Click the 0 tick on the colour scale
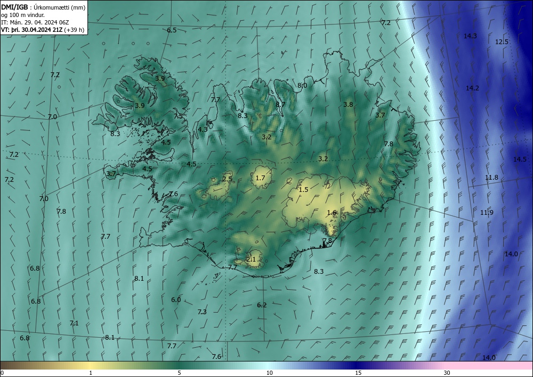This screenshot has height=377, width=533. [2, 373]
